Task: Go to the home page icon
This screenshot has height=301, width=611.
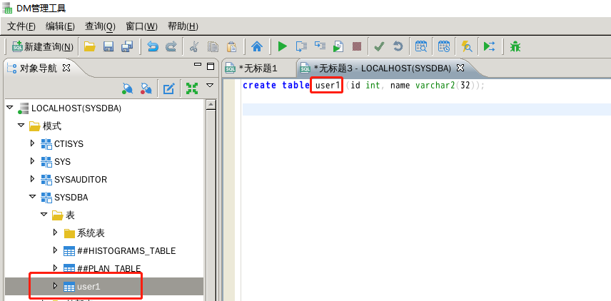Action: [257, 47]
